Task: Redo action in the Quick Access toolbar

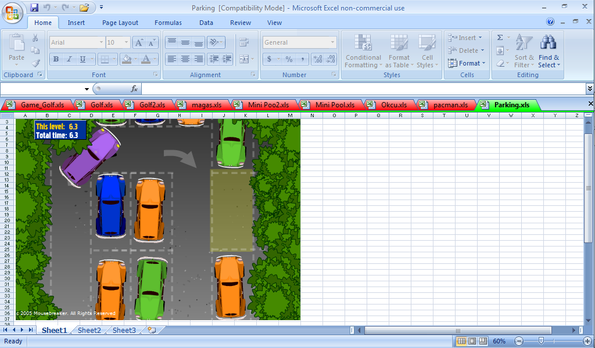Action: coord(65,7)
